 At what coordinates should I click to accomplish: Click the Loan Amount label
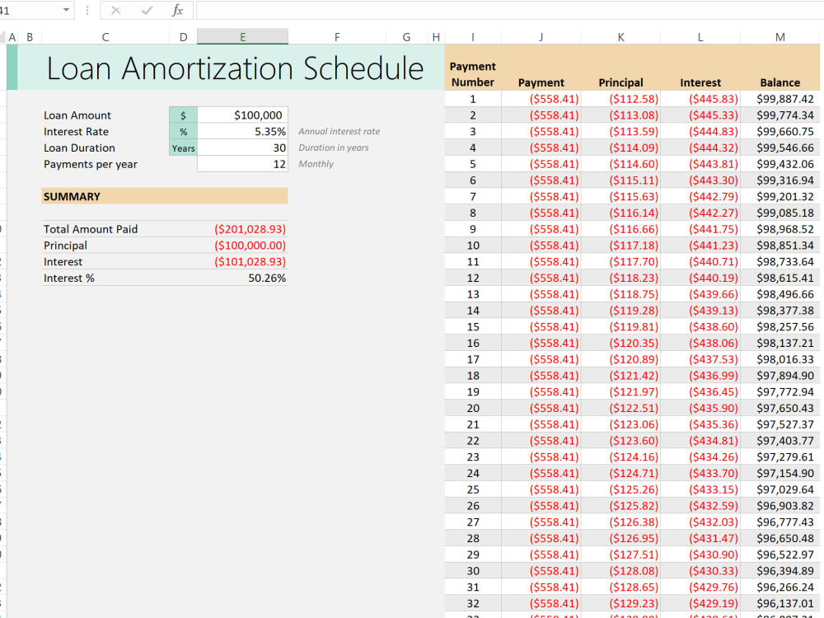point(77,115)
